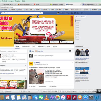Image resolution: width=101 pixels, height=101 pixels.
Task: Jump to 2009 in the timeline
Action: 78,39
